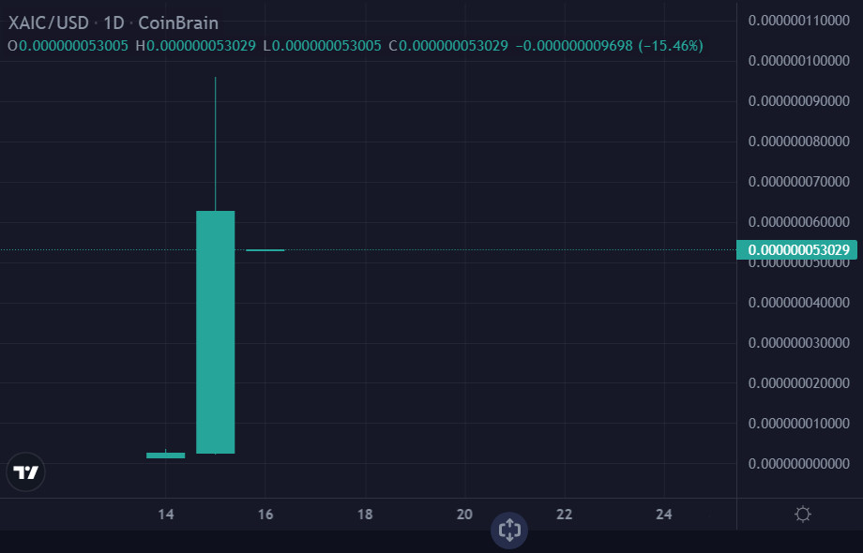Click price axis label 0.000000040000
The width and height of the screenshot is (863, 553).
[798, 303]
